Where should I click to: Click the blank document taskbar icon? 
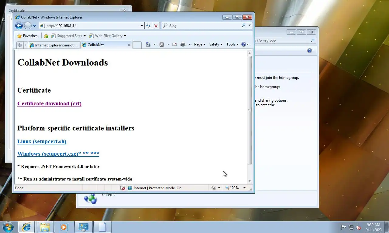pyautogui.click(x=102, y=227)
